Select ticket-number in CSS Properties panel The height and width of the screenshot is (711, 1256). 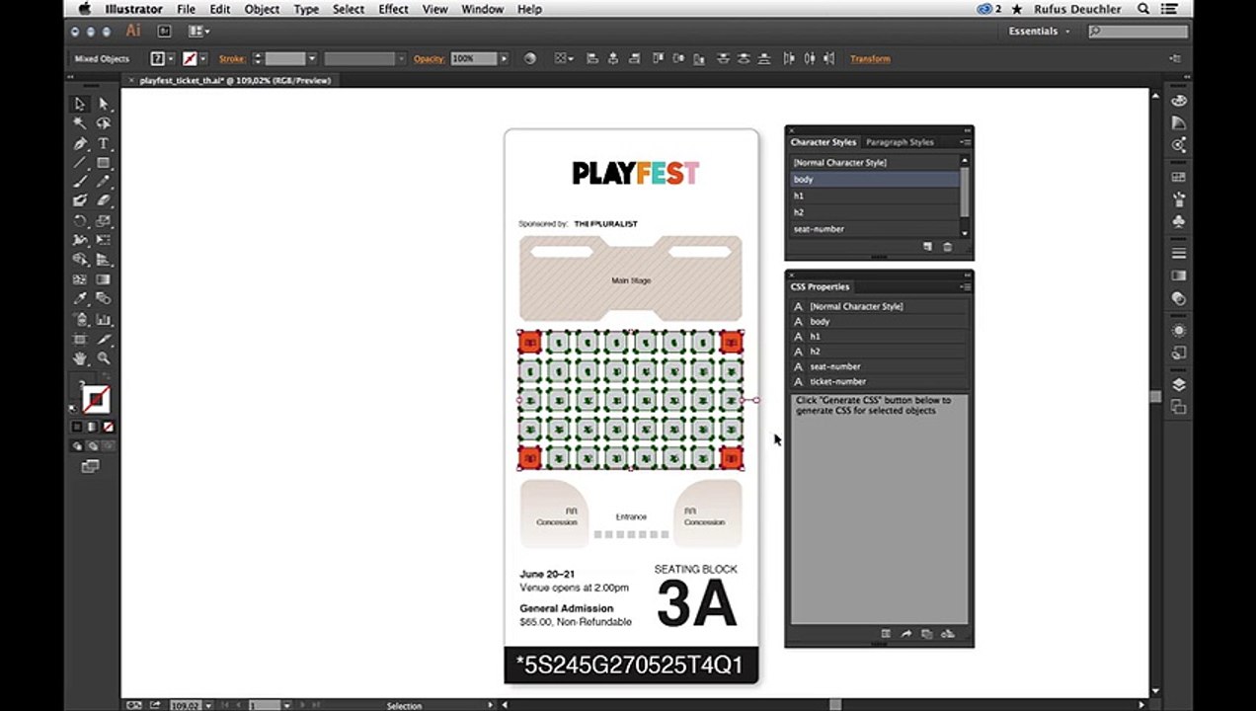click(879, 381)
